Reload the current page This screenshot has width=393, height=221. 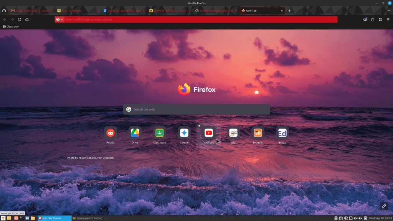20,20
